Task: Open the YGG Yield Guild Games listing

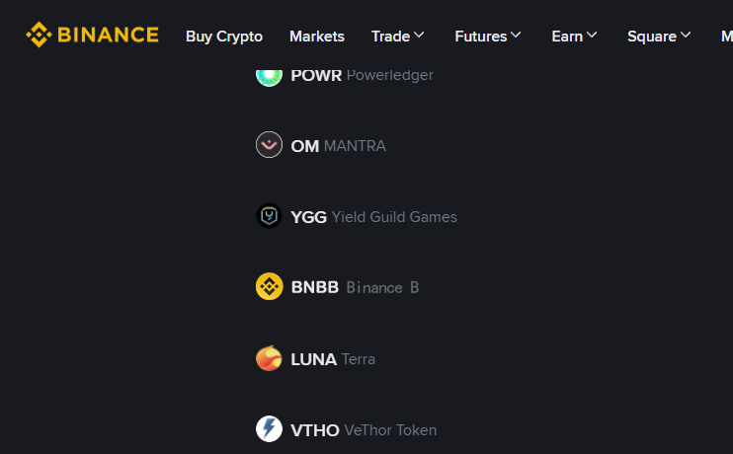Action: tap(373, 217)
